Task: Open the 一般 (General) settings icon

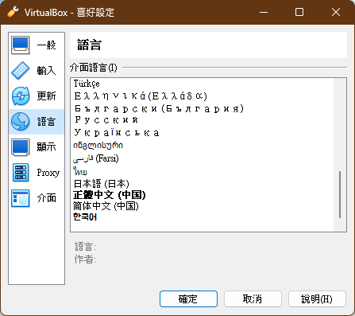Action: tap(21, 45)
